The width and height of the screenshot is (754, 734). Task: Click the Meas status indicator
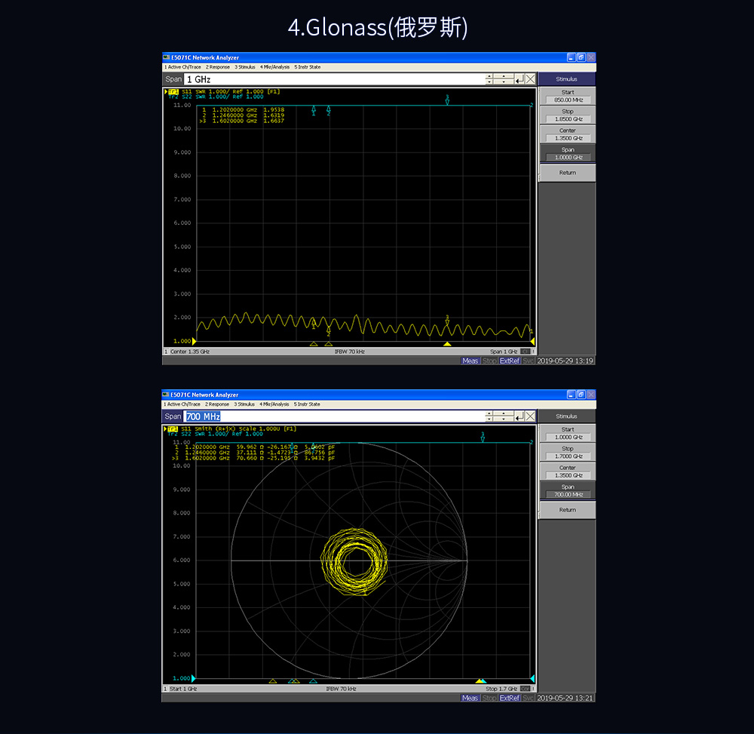coord(470,360)
